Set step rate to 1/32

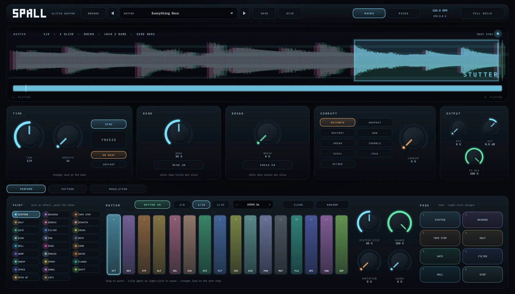point(220,205)
